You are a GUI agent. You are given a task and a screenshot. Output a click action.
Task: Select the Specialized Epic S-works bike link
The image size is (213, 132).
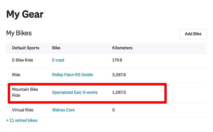coord(75,92)
